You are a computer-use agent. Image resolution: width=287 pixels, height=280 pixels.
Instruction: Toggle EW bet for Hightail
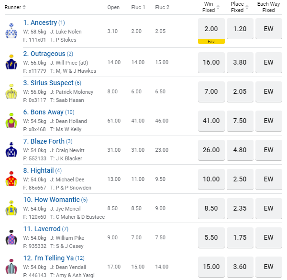(268, 179)
